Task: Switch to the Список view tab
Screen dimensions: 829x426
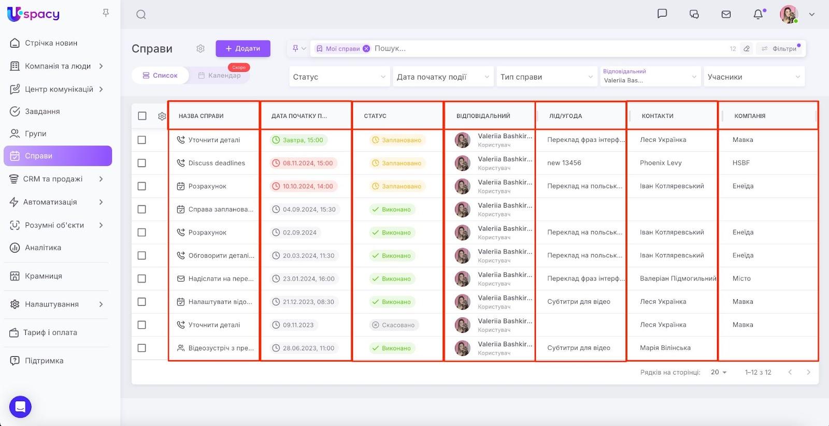Action: click(x=160, y=76)
